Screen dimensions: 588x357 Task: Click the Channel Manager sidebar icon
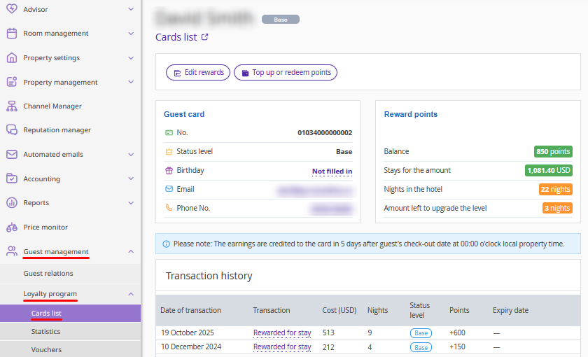(x=11, y=106)
